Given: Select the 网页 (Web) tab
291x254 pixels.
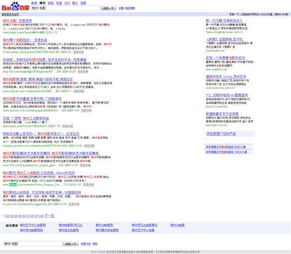Looking at the screenshot, I should (x=42, y=3).
